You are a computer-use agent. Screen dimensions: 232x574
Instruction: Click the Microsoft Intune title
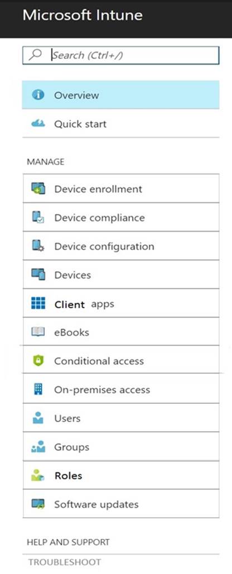83,16
